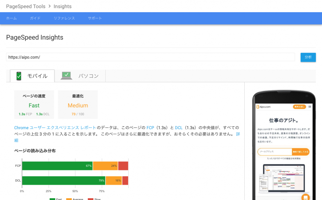Image resolution: width=322 pixels, height=200 pixels.
Task: Click the Insights breadcrumb link
Action: click(x=63, y=6)
